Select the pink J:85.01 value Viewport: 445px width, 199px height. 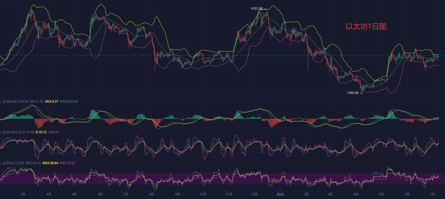(53, 132)
